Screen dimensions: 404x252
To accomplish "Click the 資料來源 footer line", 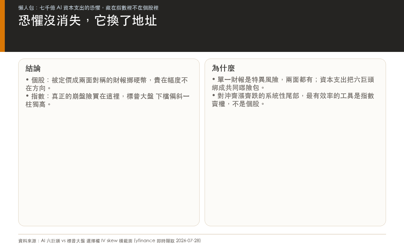I will (110, 241).
